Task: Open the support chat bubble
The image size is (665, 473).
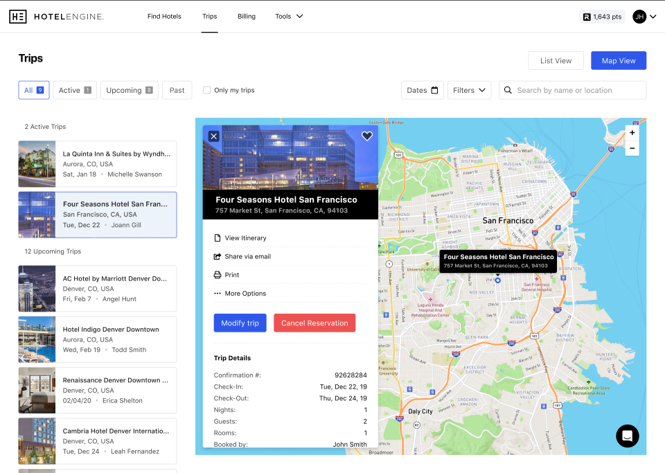Action: click(627, 436)
